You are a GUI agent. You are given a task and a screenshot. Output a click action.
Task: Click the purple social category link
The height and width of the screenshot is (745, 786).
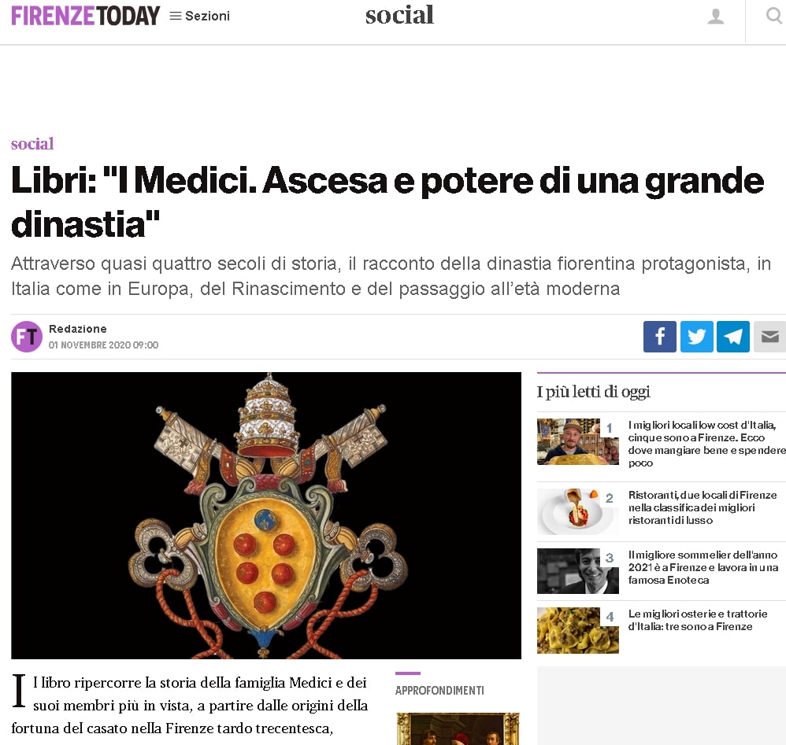point(32,144)
